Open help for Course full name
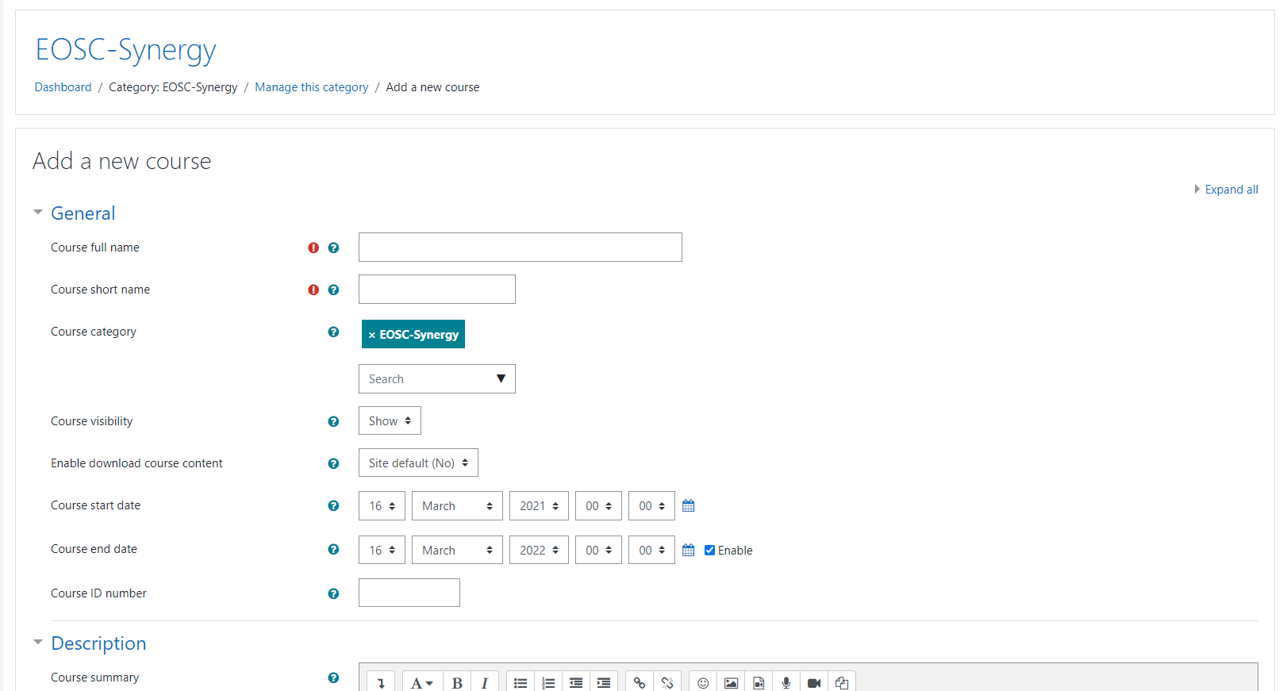 (x=333, y=248)
